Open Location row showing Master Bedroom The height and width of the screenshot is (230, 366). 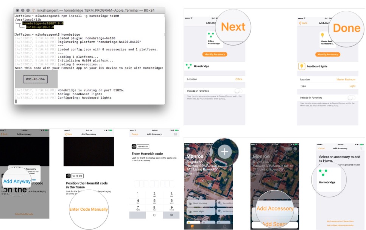pyautogui.click(x=328, y=80)
